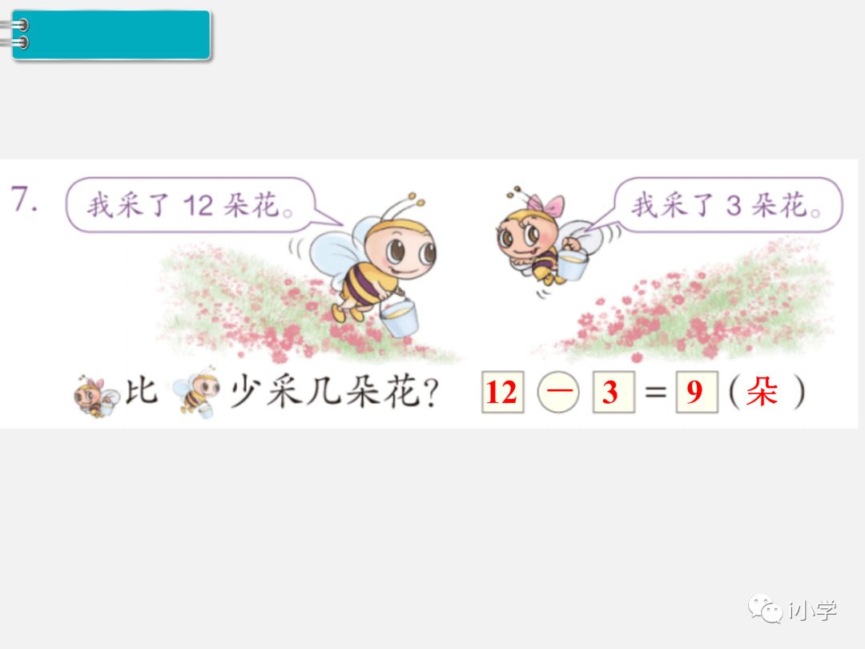Click speech bubble 我采了 3 朵花
The height and width of the screenshot is (649, 865).
716,205
